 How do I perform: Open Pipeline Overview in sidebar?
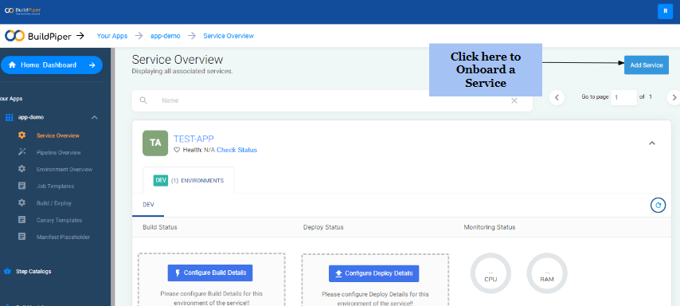(x=59, y=153)
